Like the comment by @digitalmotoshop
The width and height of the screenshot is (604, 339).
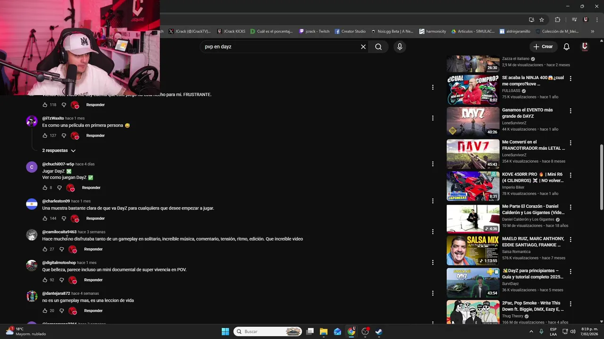point(45,280)
